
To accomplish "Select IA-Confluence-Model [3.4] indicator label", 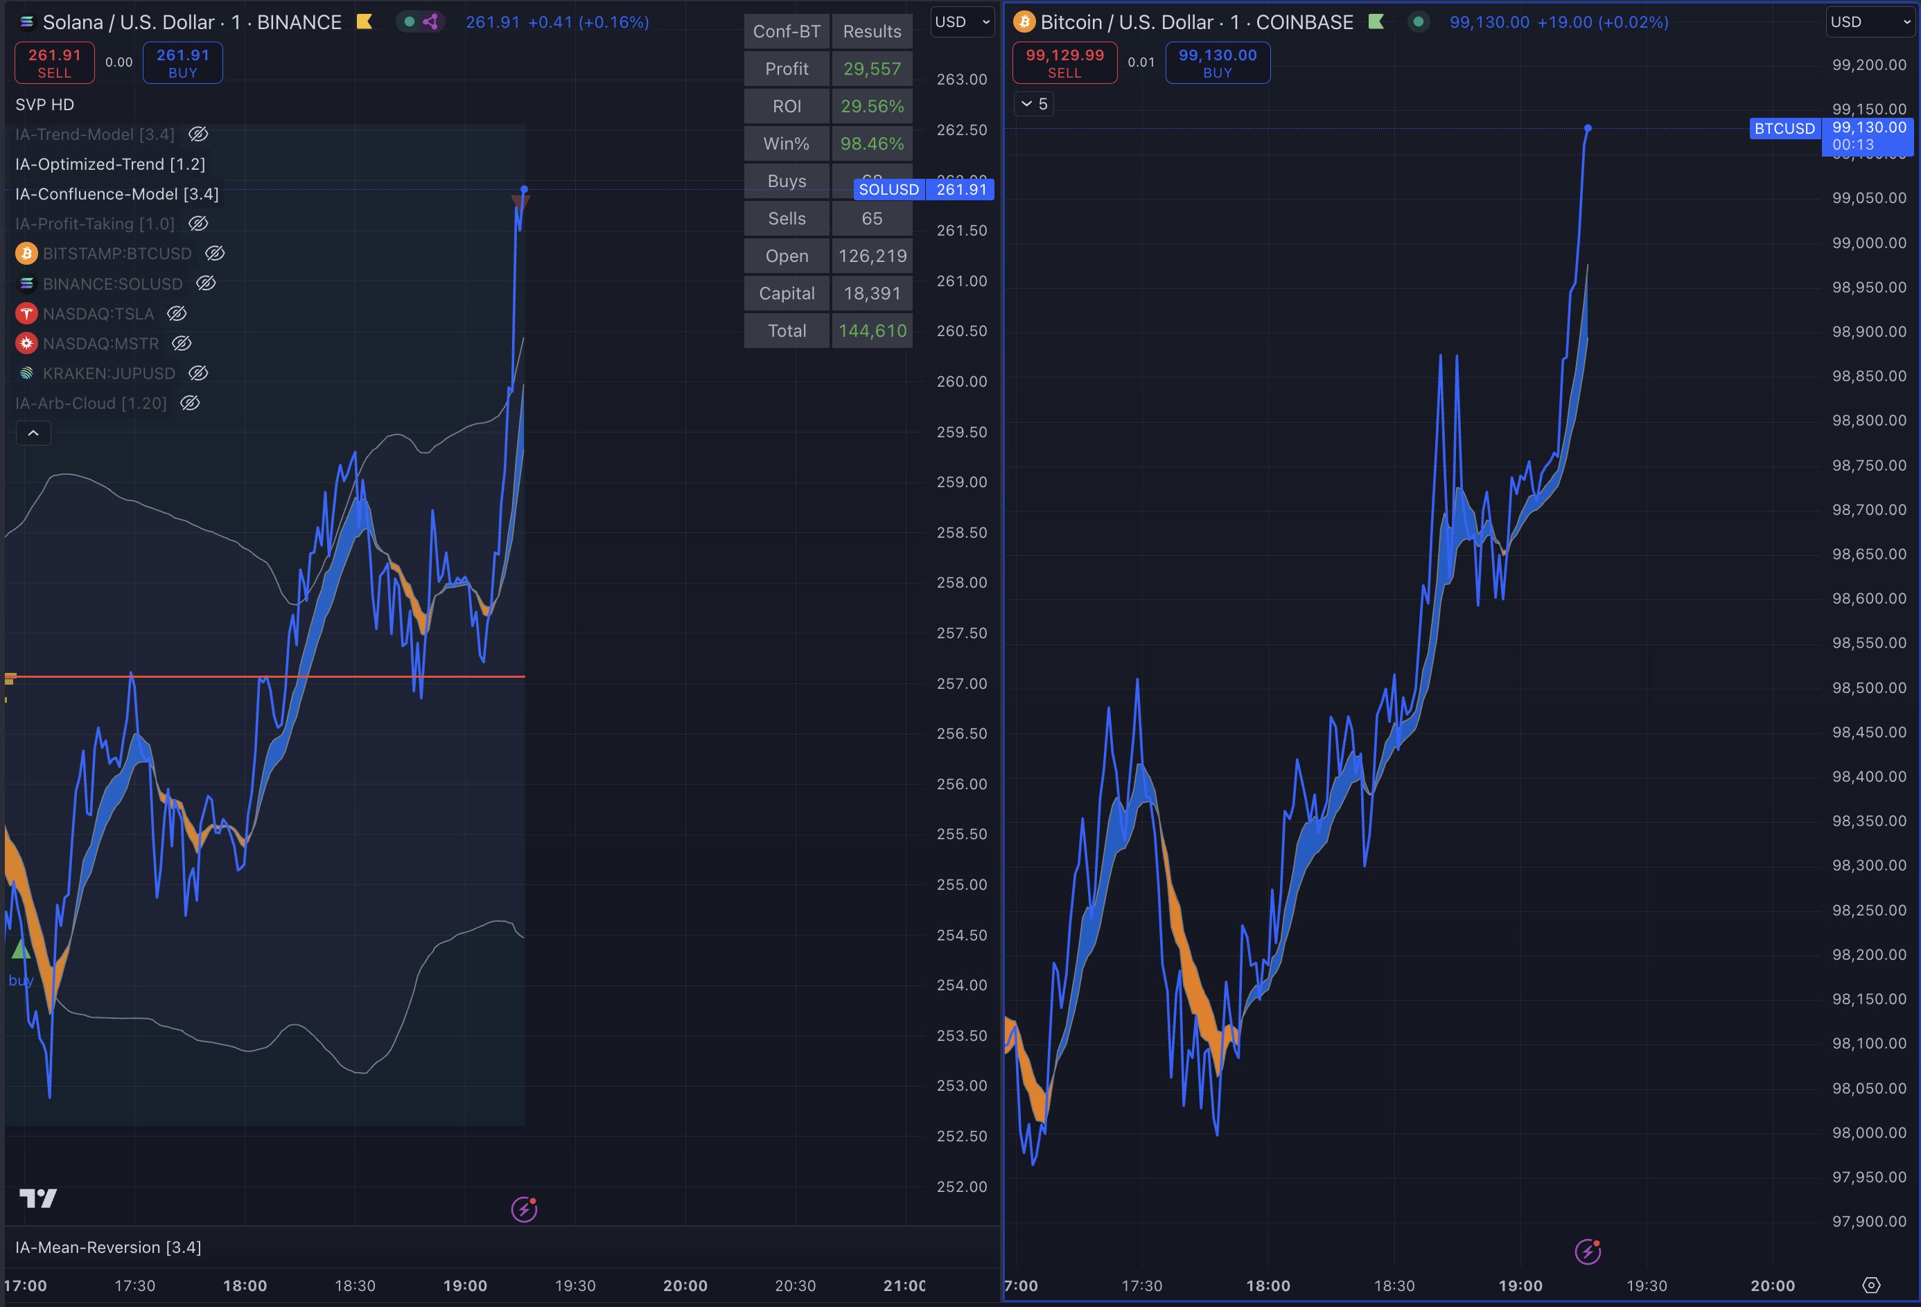I will 116,193.
